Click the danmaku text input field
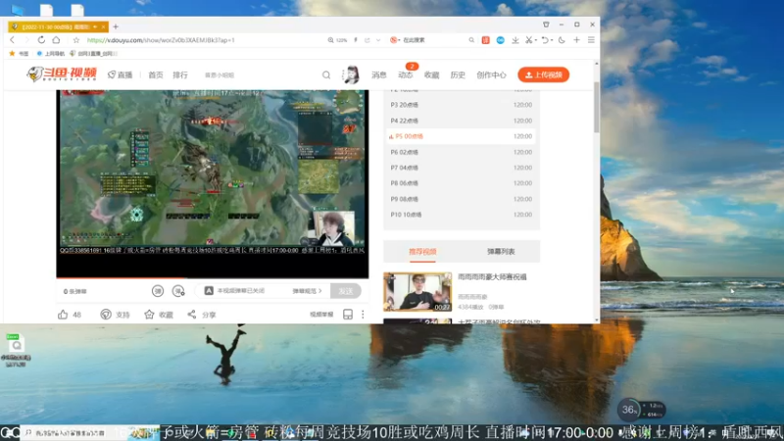The height and width of the screenshot is (441, 784). pos(253,291)
